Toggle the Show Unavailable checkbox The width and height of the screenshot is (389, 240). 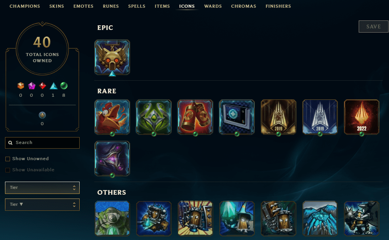8,170
